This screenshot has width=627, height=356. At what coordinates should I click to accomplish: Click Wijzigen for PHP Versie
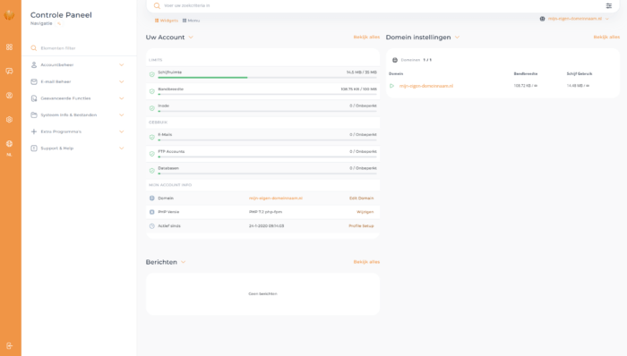tap(365, 212)
